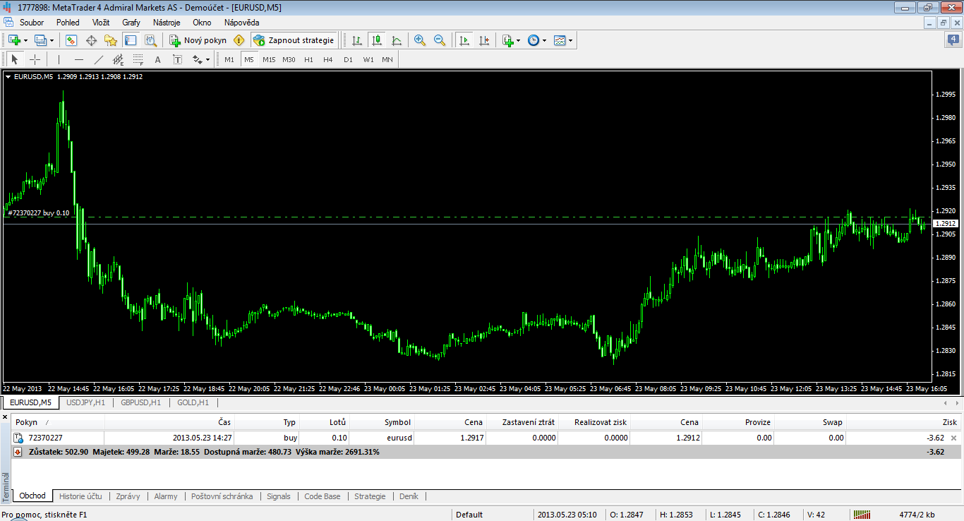Switch to D1 timeframe
This screenshot has height=521, width=964.
348,59
